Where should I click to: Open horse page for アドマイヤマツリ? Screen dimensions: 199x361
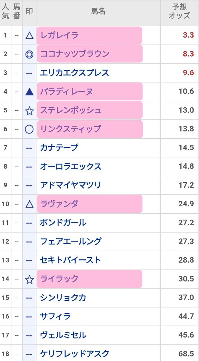(71, 185)
